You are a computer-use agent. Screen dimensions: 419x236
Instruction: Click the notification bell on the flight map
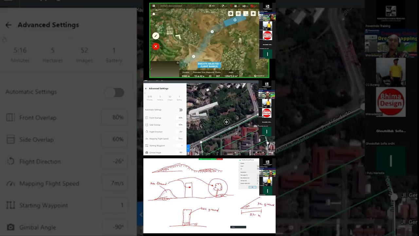pyautogui.click(x=154, y=14)
